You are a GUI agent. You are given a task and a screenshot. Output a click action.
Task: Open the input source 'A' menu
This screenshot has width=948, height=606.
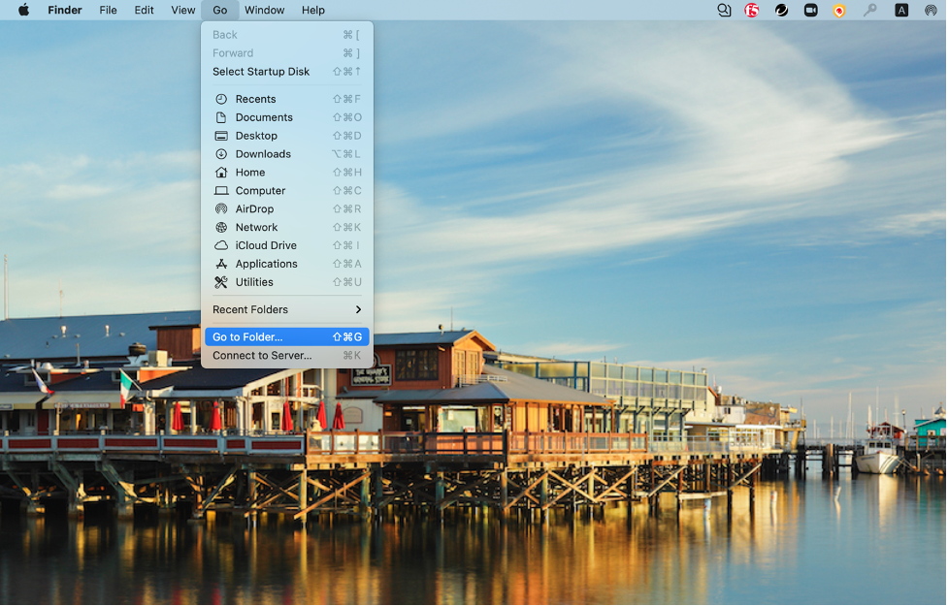901,10
